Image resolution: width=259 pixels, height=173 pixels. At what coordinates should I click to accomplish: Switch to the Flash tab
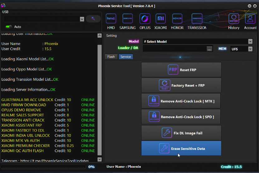click(x=111, y=57)
